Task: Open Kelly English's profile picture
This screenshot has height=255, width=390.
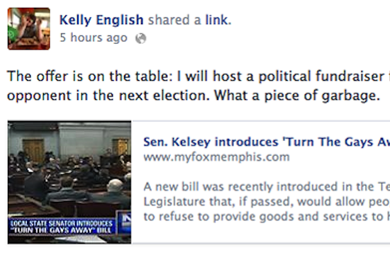Action: (29, 29)
